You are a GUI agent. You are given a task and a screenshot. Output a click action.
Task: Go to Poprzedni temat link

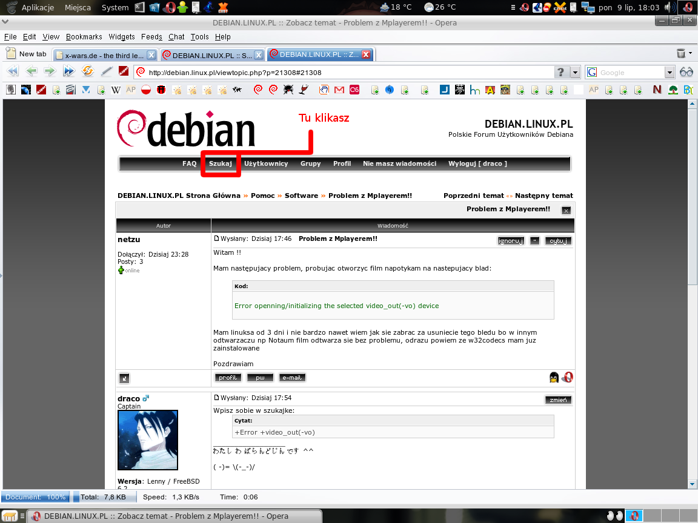coord(474,196)
